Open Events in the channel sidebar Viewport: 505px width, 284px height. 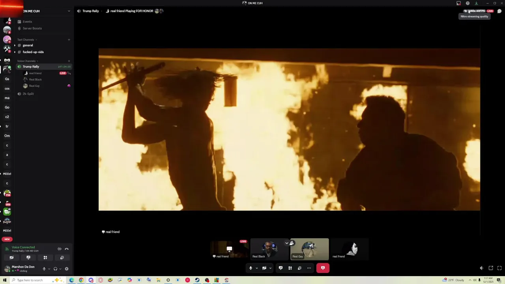pyautogui.click(x=43, y=22)
